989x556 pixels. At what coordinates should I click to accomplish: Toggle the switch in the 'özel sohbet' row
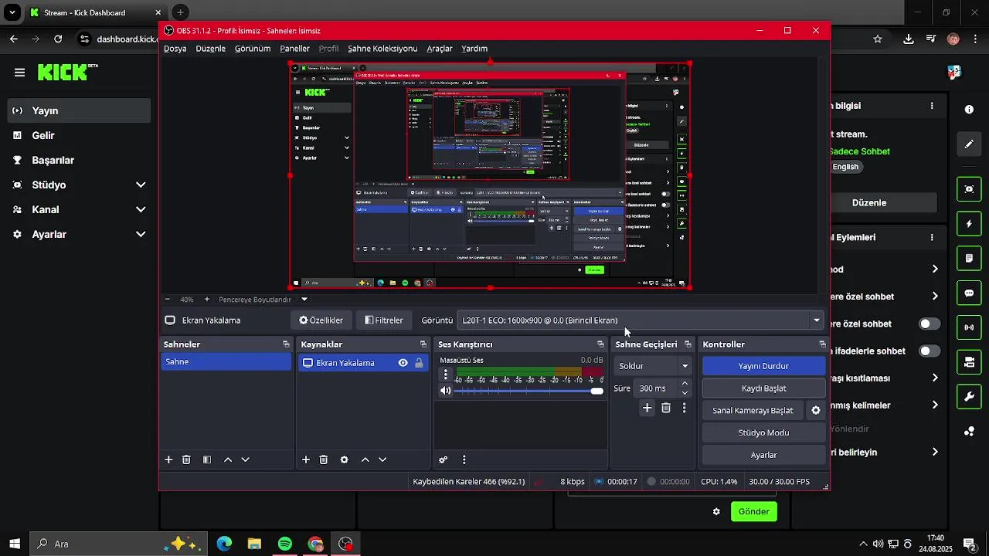point(930,324)
